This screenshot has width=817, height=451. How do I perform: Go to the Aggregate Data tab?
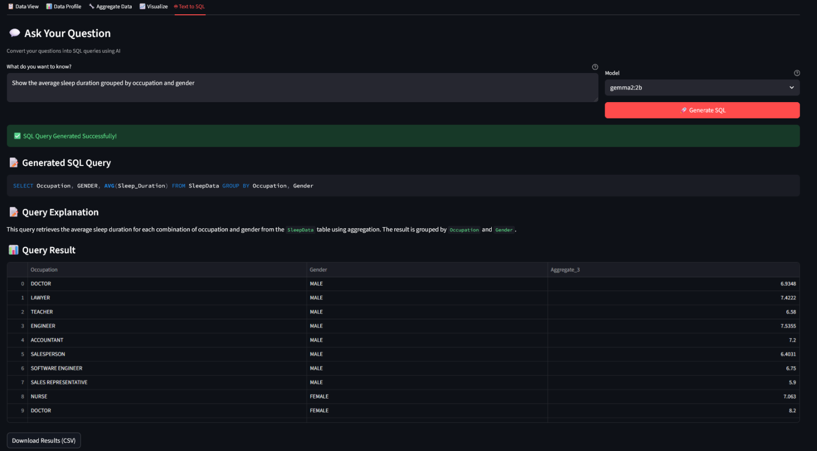110,7
